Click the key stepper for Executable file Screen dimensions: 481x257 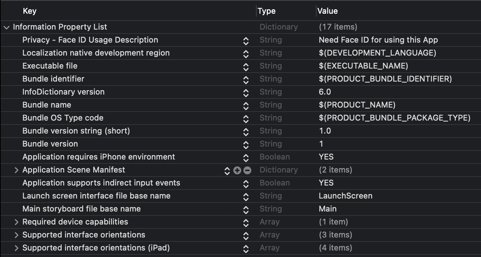point(246,66)
